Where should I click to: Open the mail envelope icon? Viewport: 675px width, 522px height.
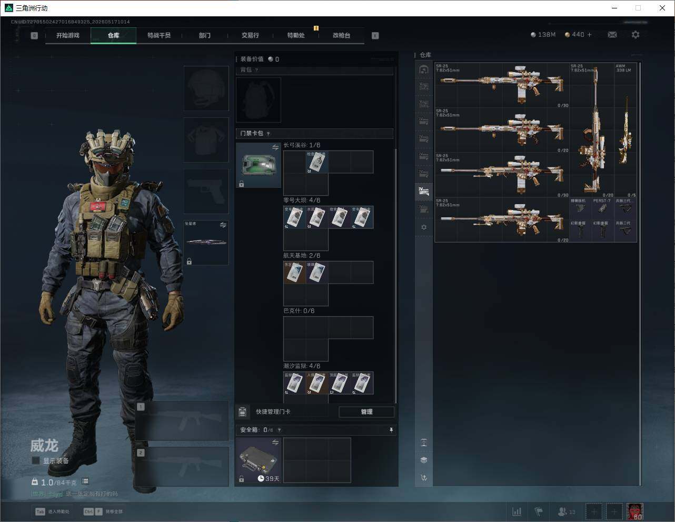(612, 35)
